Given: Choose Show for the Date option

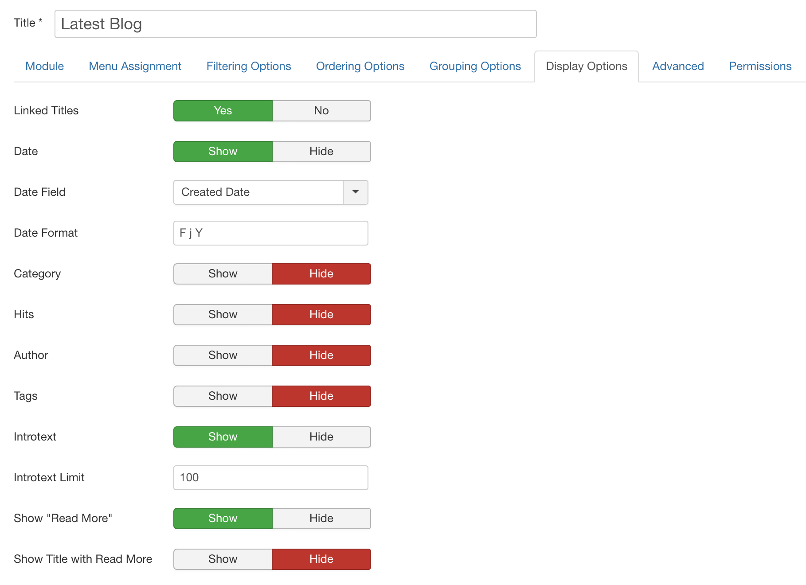Looking at the screenshot, I should coord(223,152).
